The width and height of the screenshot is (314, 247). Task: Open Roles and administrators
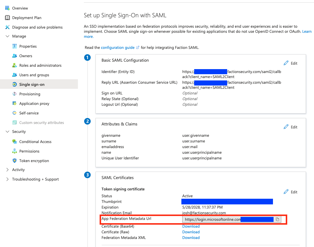tap(40, 66)
